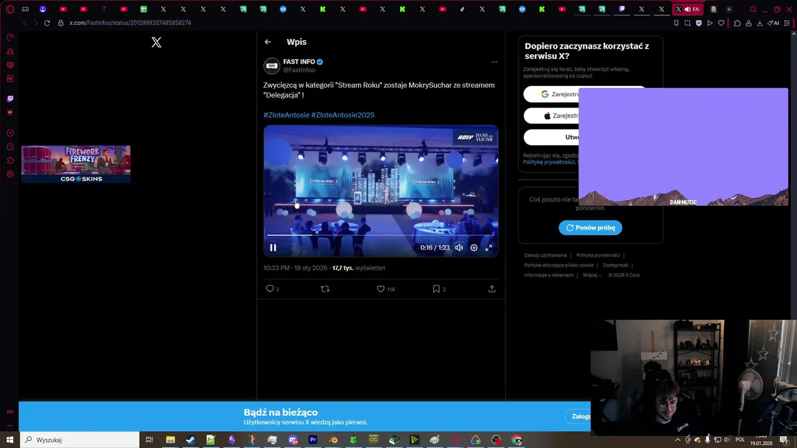Image resolution: width=797 pixels, height=448 pixels.
Task: Toggle ad blocker shield icon
Action: coord(699,23)
